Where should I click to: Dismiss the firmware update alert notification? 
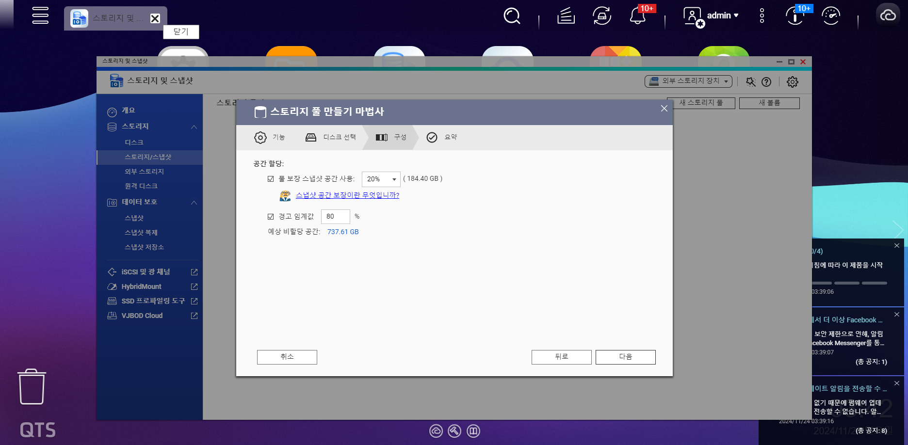(897, 383)
